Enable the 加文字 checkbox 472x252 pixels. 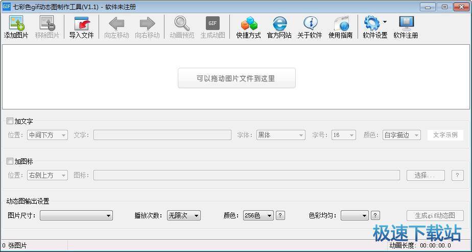point(10,121)
